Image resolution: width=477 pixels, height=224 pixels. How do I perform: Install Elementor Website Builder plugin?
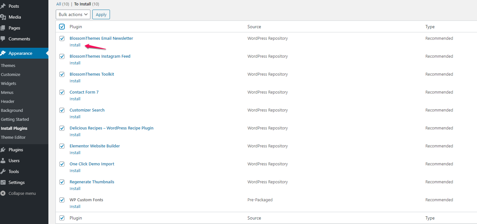pos(75,153)
